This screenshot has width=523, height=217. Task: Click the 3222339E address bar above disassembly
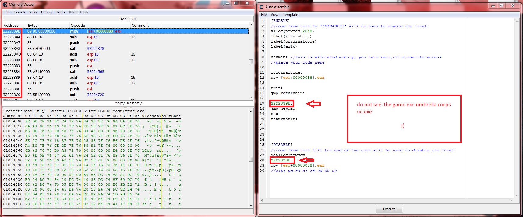[x=128, y=19]
